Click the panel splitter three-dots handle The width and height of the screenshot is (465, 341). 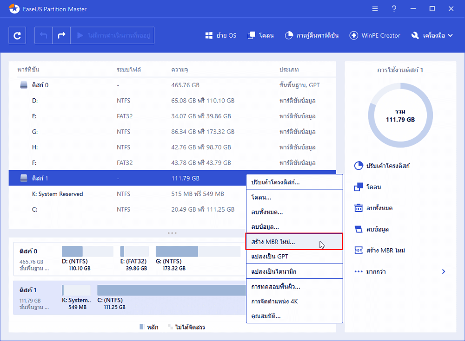173,233
